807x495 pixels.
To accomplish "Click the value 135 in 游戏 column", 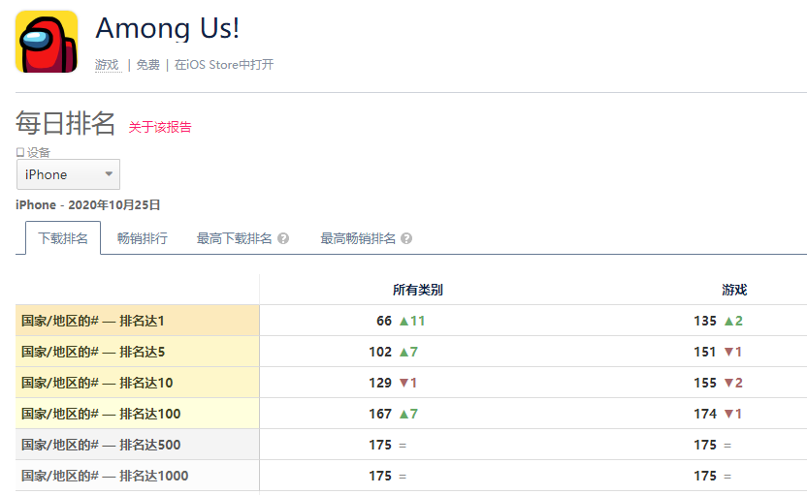I will coord(705,321).
